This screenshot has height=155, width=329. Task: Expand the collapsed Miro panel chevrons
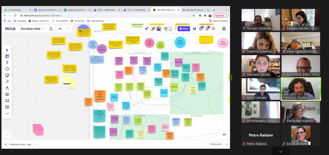point(7,135)
